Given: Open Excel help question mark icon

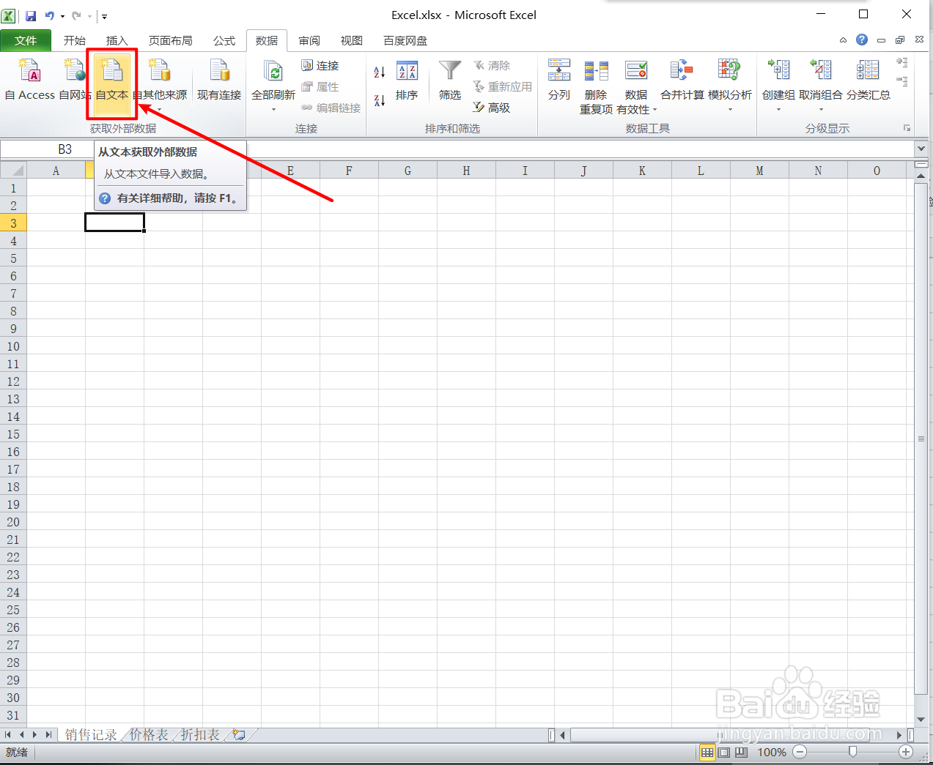Looking at the screenshot, I should pos(862,40).
